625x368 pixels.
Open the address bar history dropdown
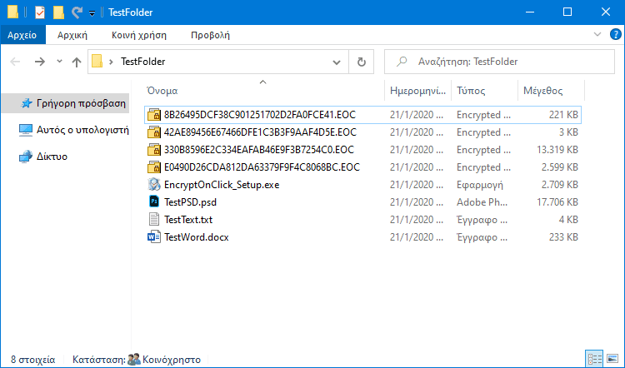[x=337, y=62]
